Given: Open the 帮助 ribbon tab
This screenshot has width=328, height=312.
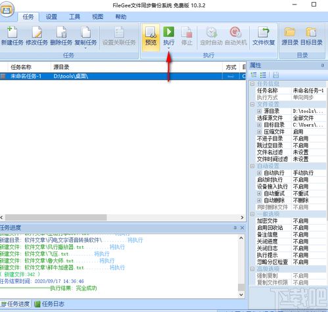Looking at the screenshot, I should click(x=121, y=16).
